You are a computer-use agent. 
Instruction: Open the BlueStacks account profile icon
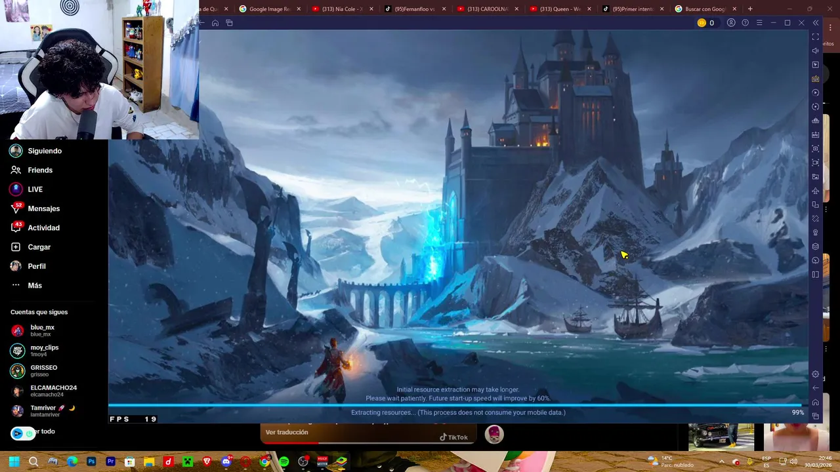pyautogui.click(x=731, y=23)
